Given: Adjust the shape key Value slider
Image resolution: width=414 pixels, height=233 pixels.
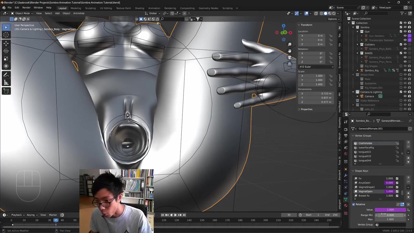Looking at the screenshot, I should (390, 210).
